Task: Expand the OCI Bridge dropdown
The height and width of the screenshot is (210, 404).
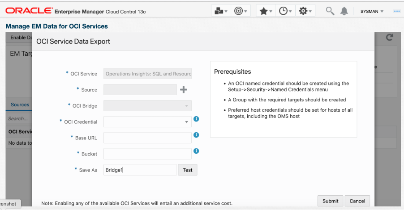Action: tap(186, 106)
